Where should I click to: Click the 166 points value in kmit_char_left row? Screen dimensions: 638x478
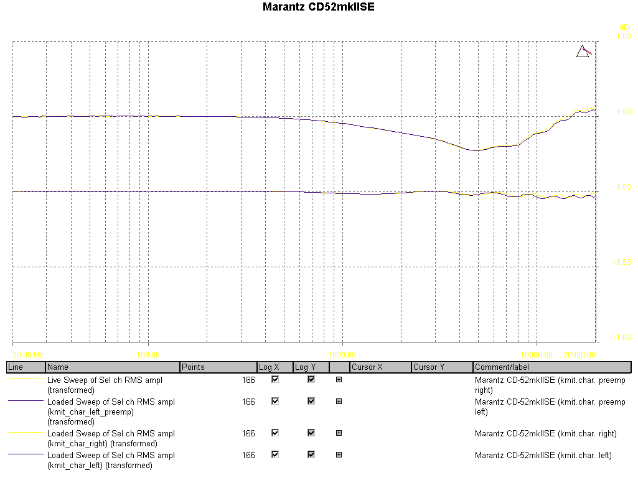pyautogui.click(x=248, y=455)
